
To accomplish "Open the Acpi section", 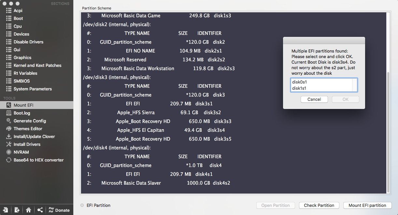I will [x=18, y=10].
